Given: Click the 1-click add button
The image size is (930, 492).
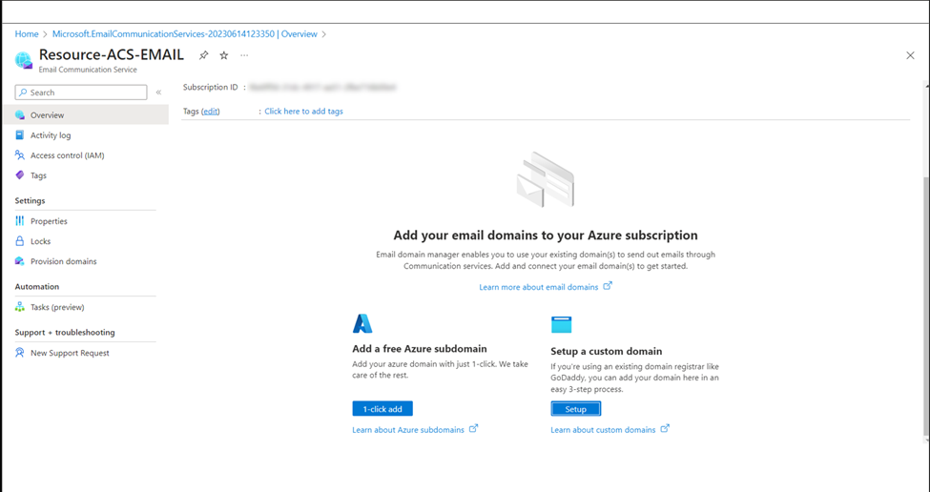Looking at the screenshot, I should tap(382, 408).
